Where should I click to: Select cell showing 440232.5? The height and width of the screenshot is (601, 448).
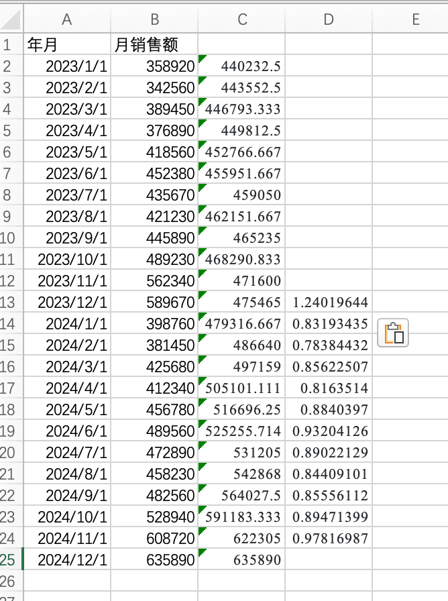tap(241, 66)
